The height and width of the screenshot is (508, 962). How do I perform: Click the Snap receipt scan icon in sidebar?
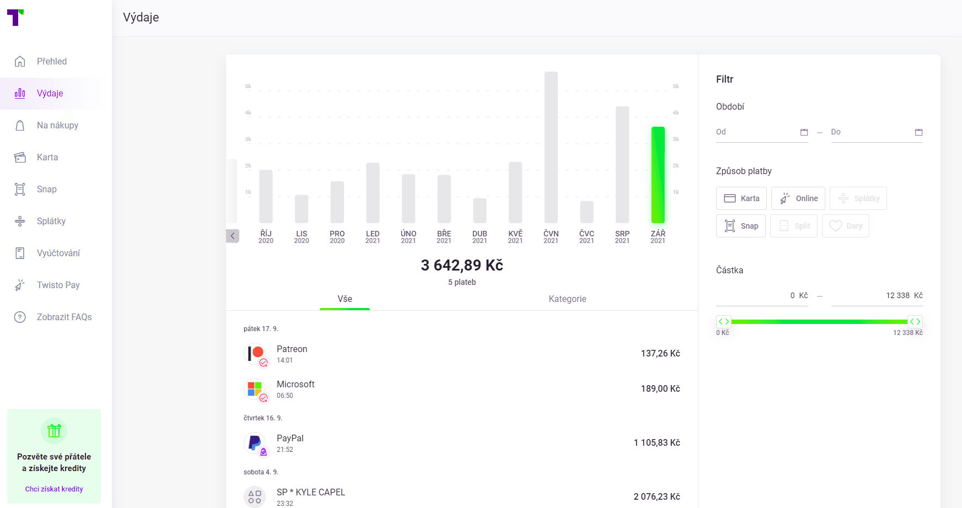click(20, 189)
